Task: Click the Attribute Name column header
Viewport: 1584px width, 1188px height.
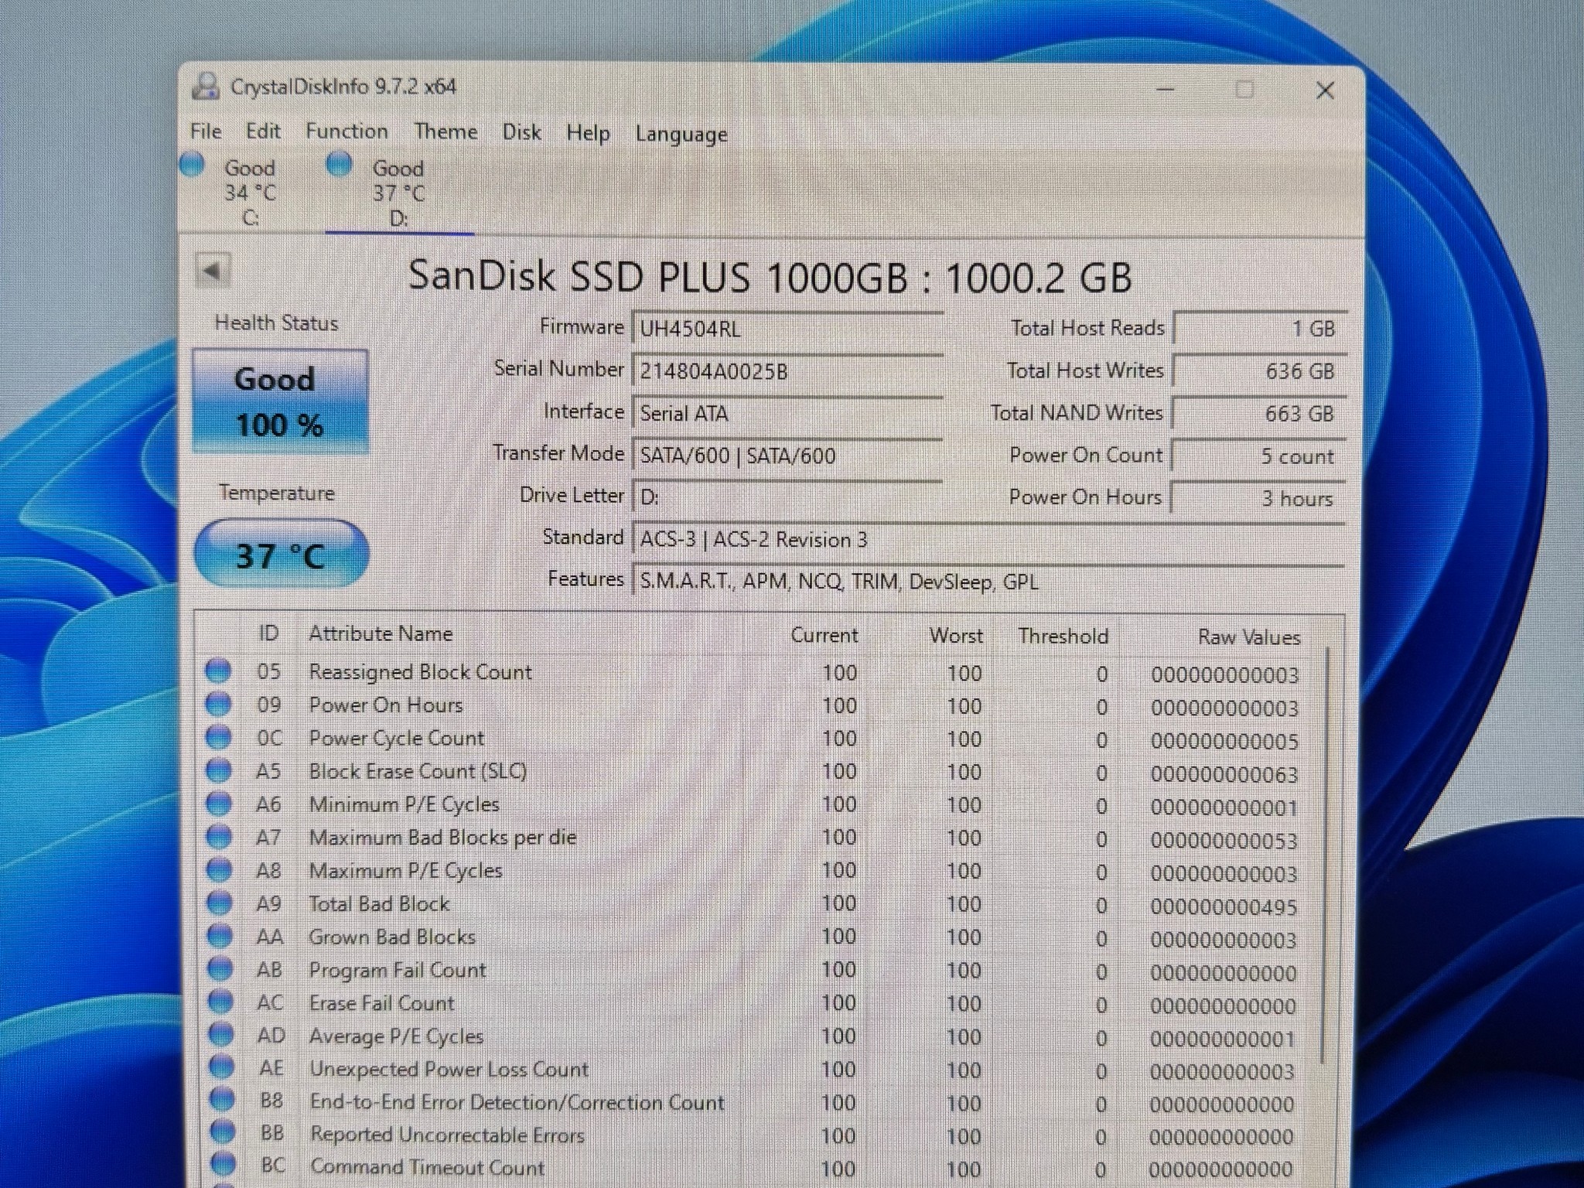Action: click(x=381, y=634)
